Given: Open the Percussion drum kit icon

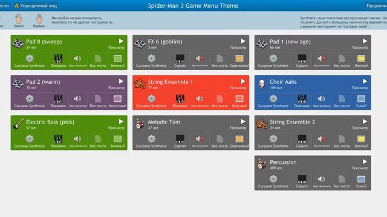Looking at the screenshot, I should [x=262, y=164].
